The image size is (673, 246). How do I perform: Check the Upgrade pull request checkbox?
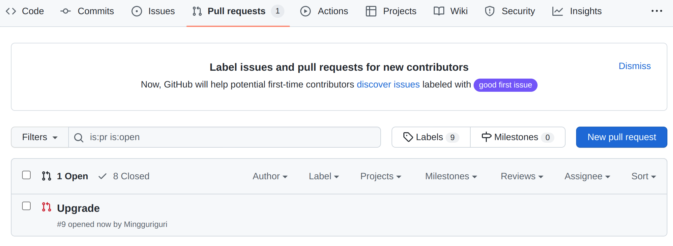pos(26,206)
